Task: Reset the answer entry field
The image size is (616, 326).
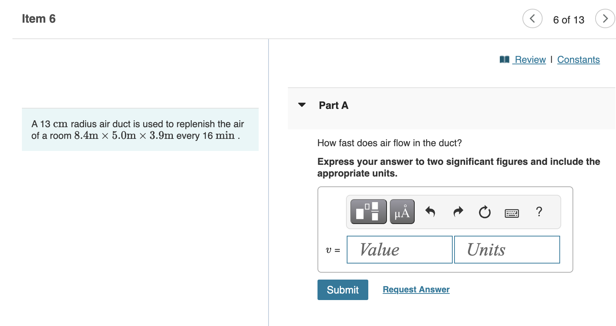Action: pyautogui.click(x=484, y=212)
